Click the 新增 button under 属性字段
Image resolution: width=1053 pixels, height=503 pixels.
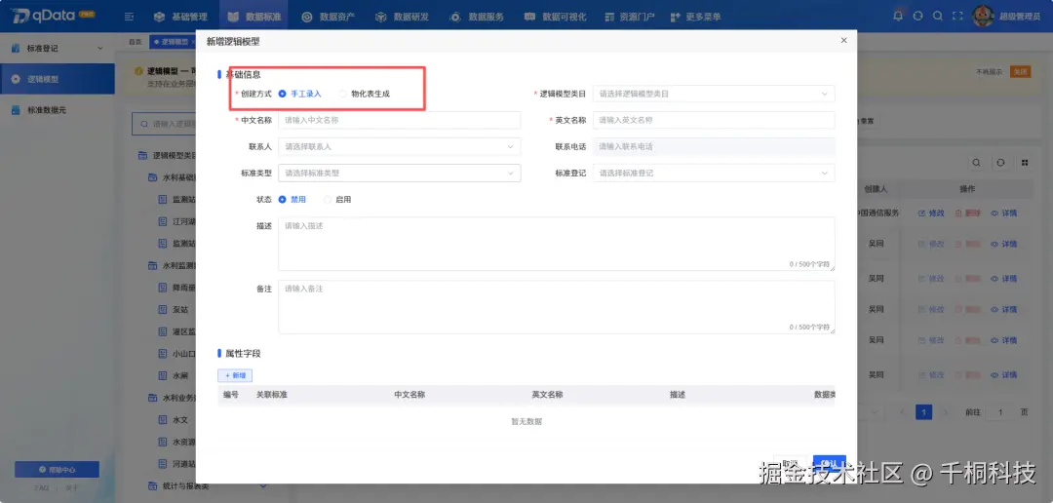pos(235,375)
